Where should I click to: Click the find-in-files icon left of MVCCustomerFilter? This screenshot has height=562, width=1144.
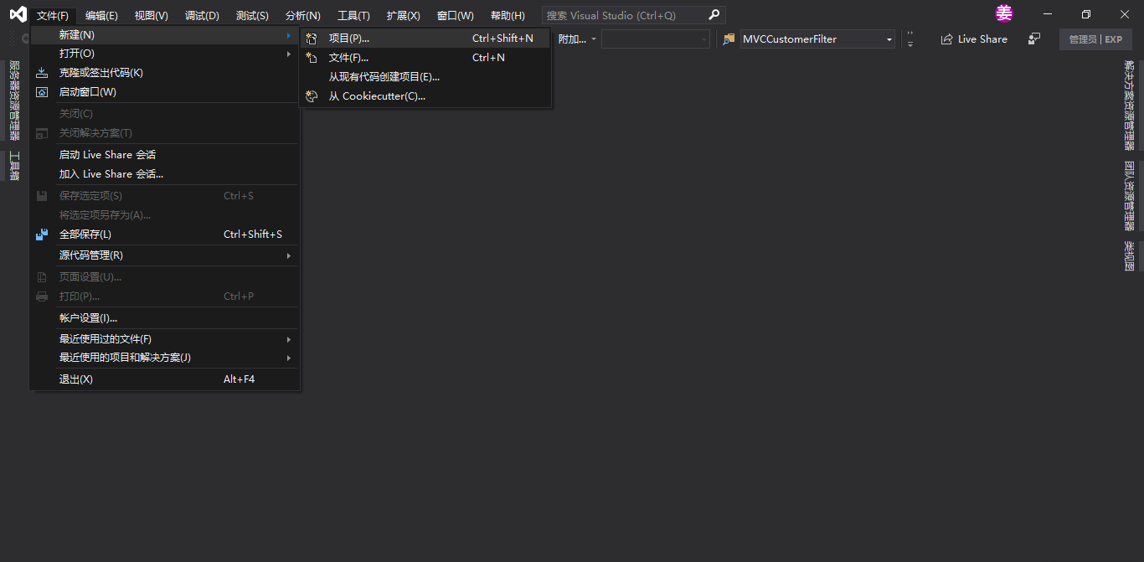pyautogui.click(x=729, y=39)
